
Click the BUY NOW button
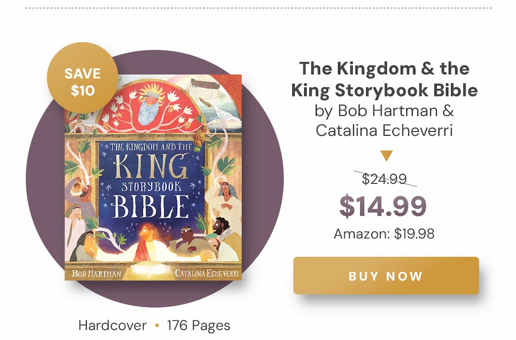point(386,276)
